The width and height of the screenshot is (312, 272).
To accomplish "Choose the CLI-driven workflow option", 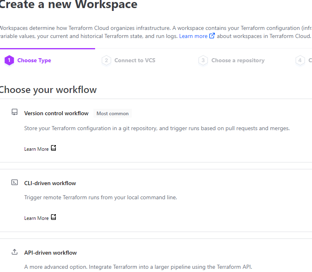I will [x=50, y=183].
